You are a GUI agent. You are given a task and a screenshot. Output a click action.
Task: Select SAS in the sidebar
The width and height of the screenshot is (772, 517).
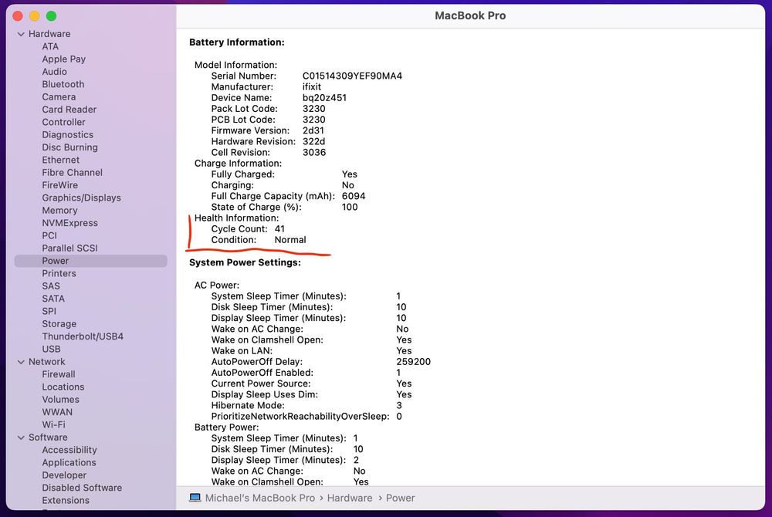click(51, 286)
